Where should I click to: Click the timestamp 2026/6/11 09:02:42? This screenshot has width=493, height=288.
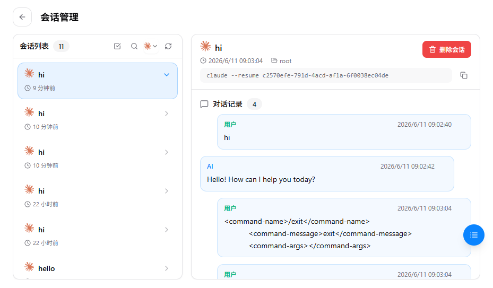point(408,167)
